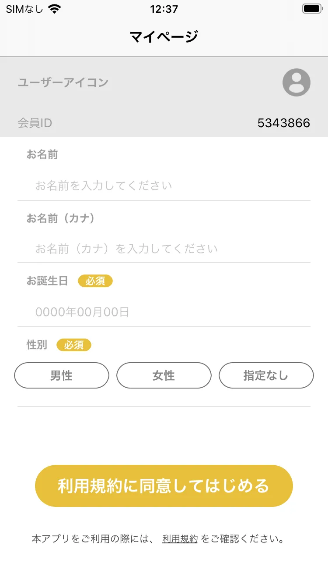The width and height of the screenshot is (328, 585).
Task: Tap the 必須 badge beside 性別
Action: tap(74, 345)
